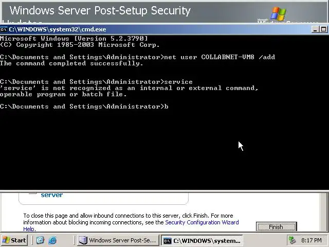Click the Finish button
The height and width of the screenshot is (247, 329).
click(x=277, y=226)
